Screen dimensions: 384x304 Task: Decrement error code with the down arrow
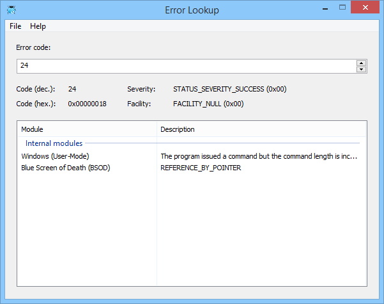361,69
